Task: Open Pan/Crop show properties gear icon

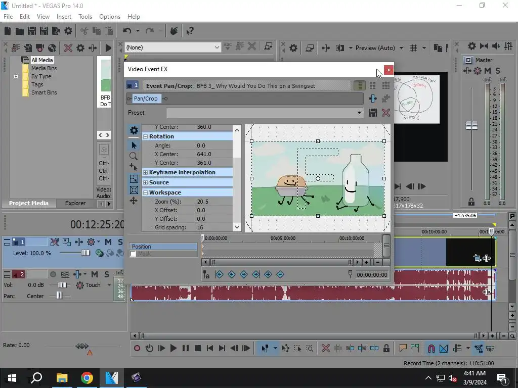Action: (x=134, y=130)
